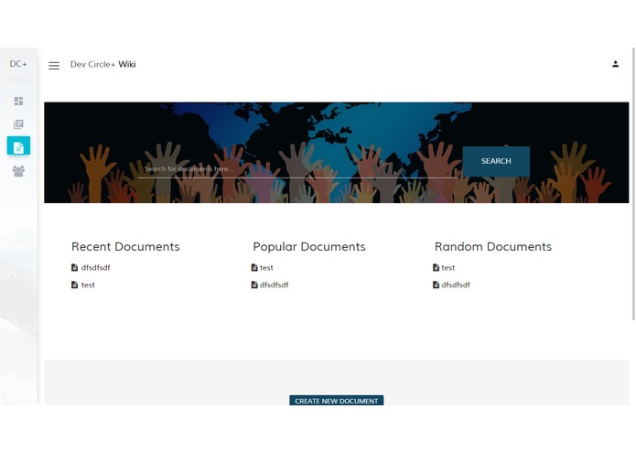Click the SEARCH button
Screen dimensions: 636x452
tap(496, 161)
